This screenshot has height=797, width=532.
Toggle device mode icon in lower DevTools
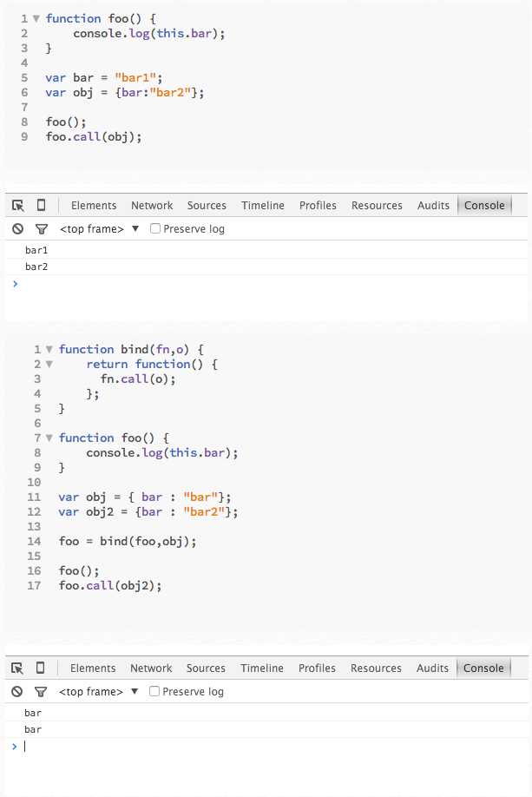pyautogui.click(x=40, y=668)
